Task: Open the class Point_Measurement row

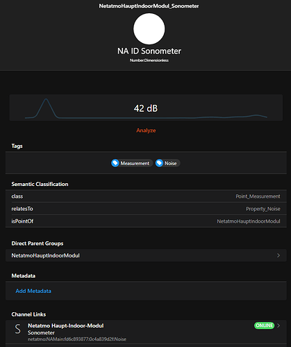Action: tap(146, 196)
